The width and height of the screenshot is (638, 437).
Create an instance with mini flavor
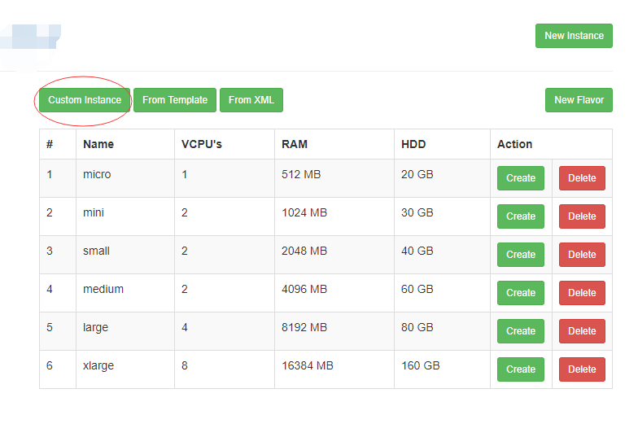point(521,216)
